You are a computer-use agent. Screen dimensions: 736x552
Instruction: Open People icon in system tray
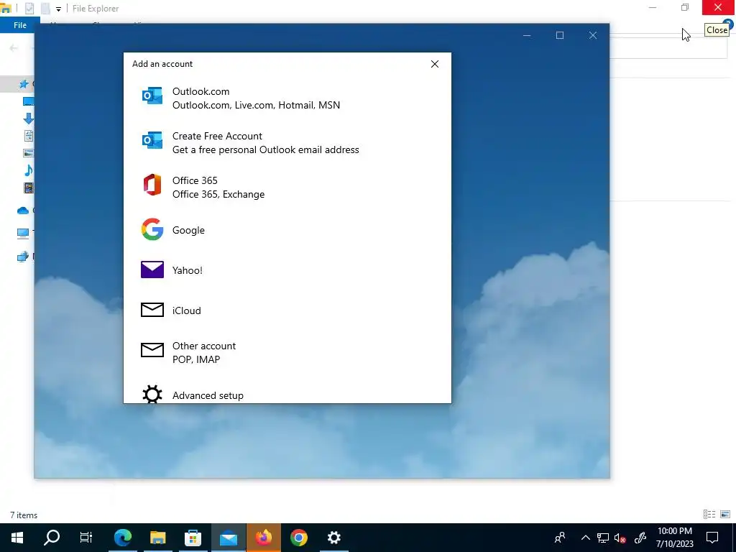tap(559, 538)
